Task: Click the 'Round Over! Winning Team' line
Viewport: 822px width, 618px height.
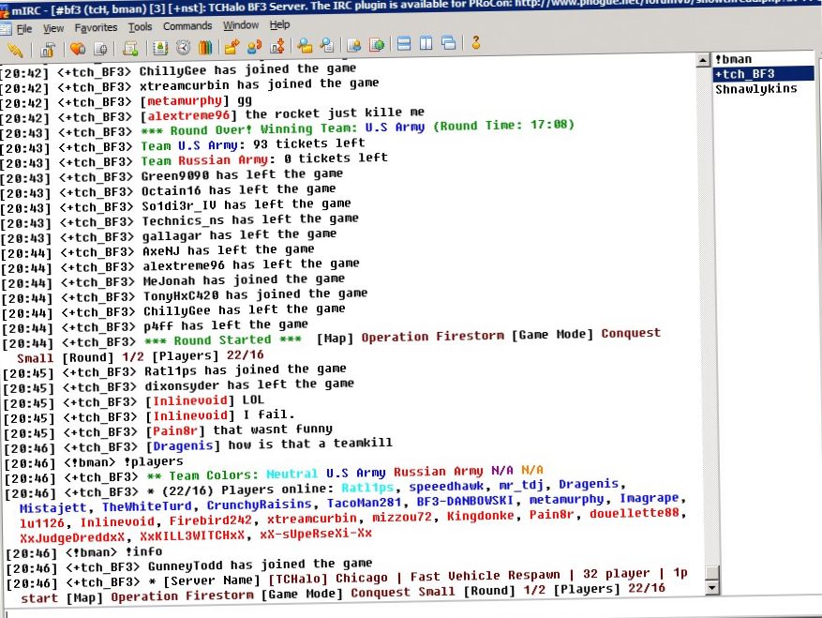Action: 357,128
